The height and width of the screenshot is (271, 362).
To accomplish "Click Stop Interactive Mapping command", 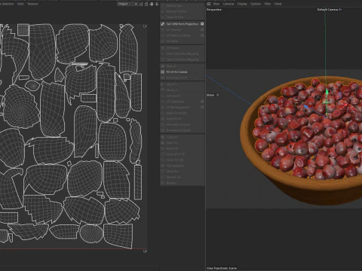I will 183,59.
